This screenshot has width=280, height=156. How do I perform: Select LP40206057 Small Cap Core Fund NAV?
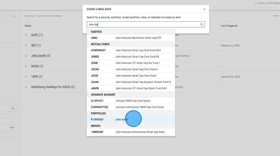click(131, 50)
